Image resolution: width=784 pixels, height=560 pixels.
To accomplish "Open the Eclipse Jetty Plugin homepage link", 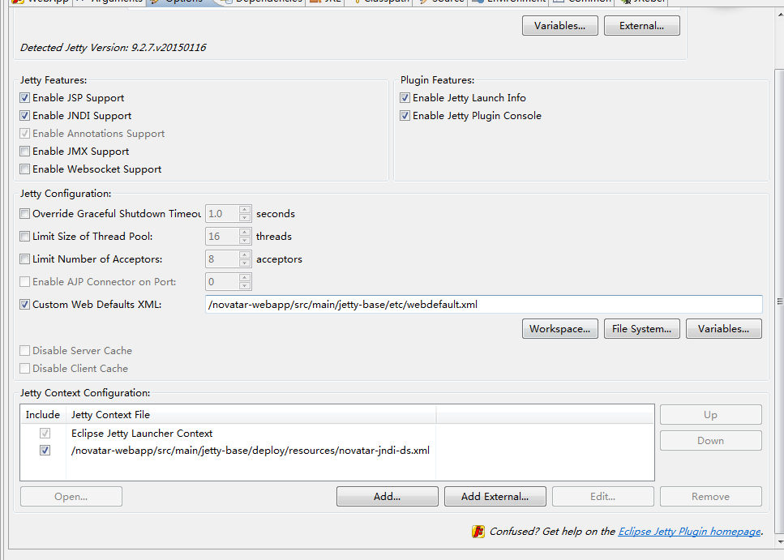I will tap(689, 532).
